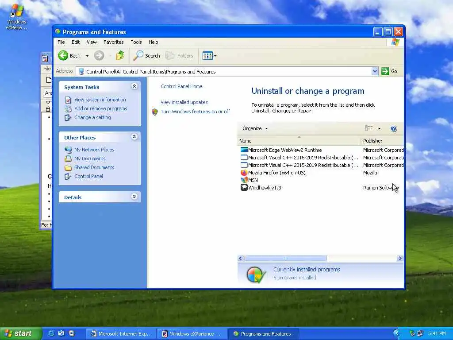Click the change view icon in list toolbar
Image resolution: width=453 pixels, height=340 pixels.
pos(369,128)
